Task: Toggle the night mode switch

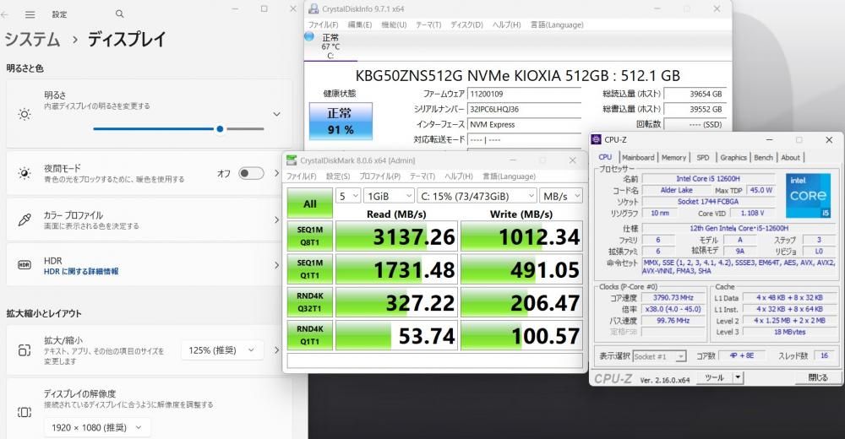Action: coord(251,173)
